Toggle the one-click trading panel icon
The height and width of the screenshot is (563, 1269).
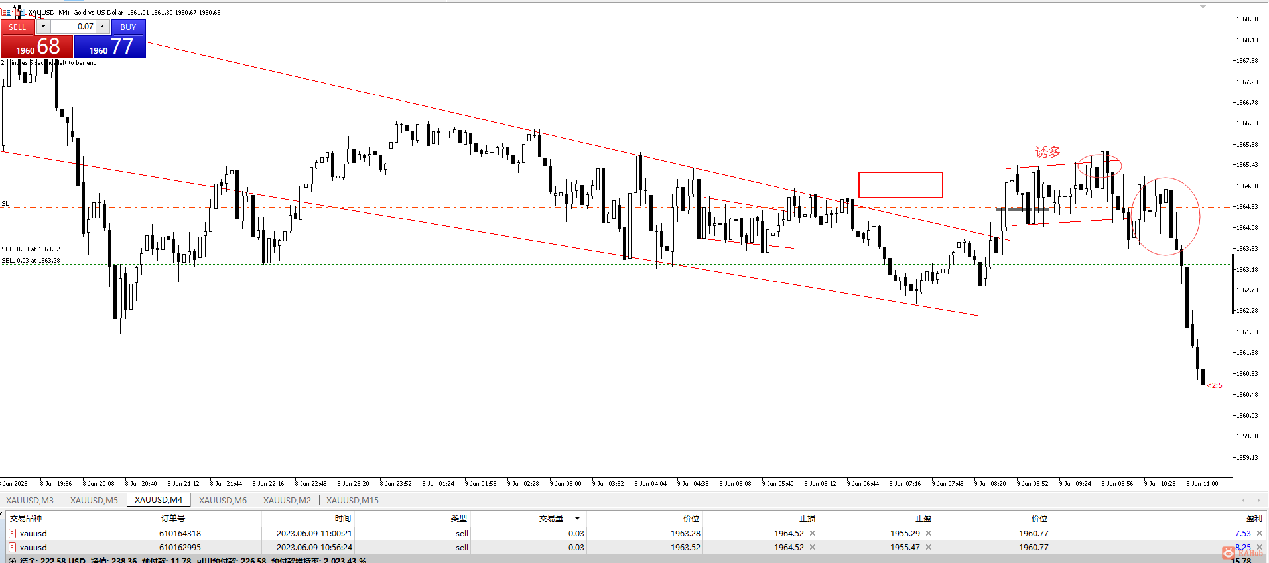tap(6, 12)
